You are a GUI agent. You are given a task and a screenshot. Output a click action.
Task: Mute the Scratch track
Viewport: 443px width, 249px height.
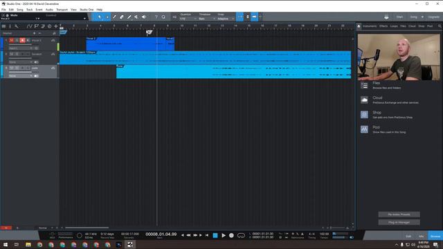click(11, 54)
